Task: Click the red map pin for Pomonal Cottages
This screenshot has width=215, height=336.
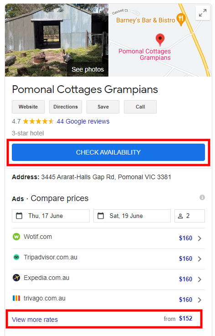Action: point(160,40)
